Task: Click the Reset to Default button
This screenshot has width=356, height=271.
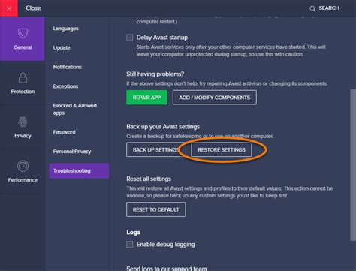Action: 156,209
